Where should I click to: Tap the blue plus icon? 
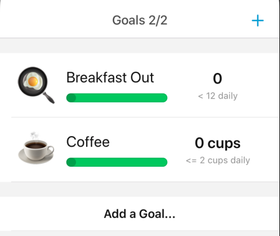click(x=258, y=21)
